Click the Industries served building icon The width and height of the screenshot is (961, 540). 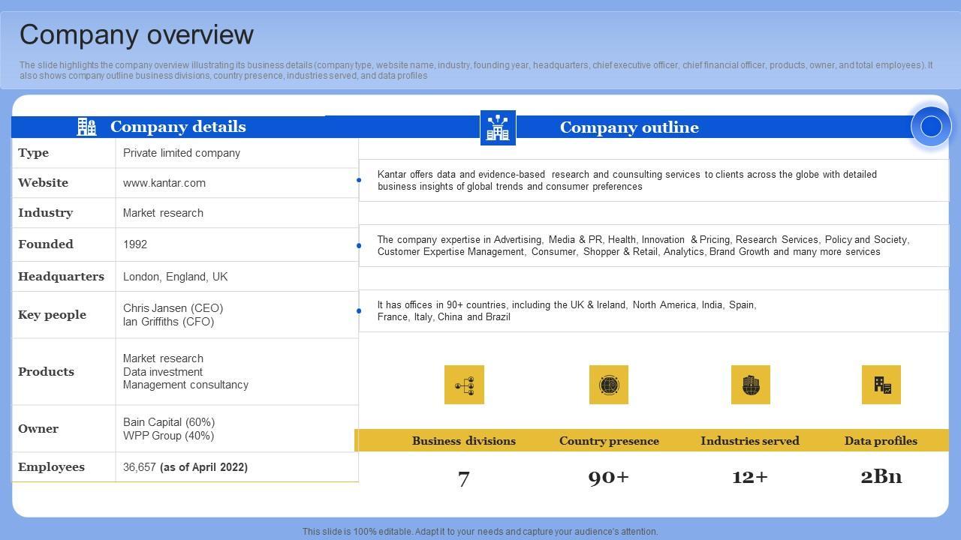tap(750, 385)
